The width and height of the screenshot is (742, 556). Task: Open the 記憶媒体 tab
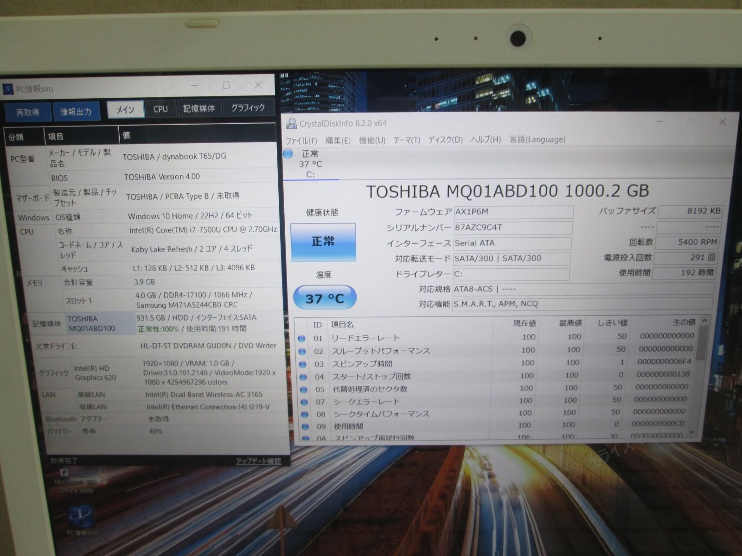click(x=199, y=108)
